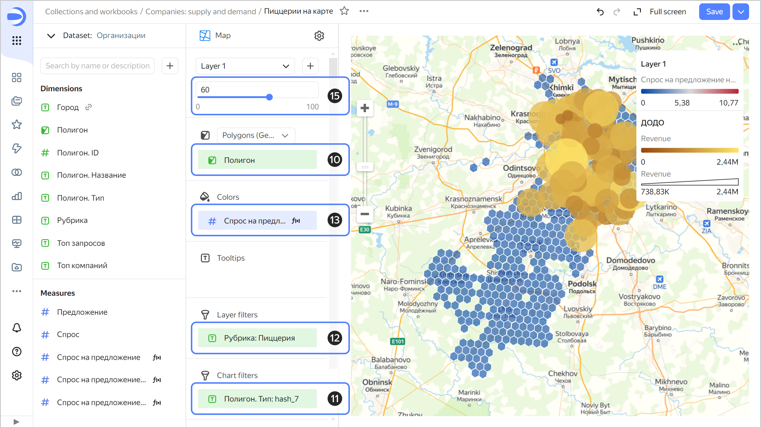Screen dimensions: 761x428
Task: Add a new field with plus button
Action: click(170, 66)
